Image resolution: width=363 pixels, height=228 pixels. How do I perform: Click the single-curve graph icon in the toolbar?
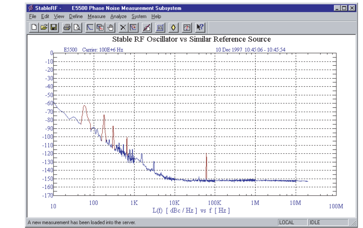(x=90, y=27)
